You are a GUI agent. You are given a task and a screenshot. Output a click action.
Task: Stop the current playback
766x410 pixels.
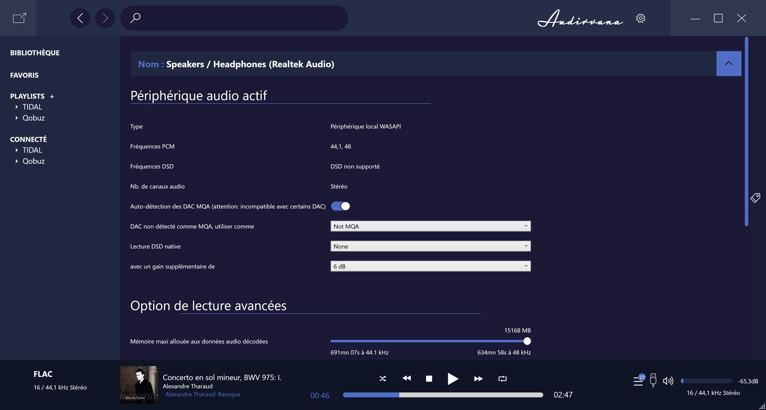[429, 379]
